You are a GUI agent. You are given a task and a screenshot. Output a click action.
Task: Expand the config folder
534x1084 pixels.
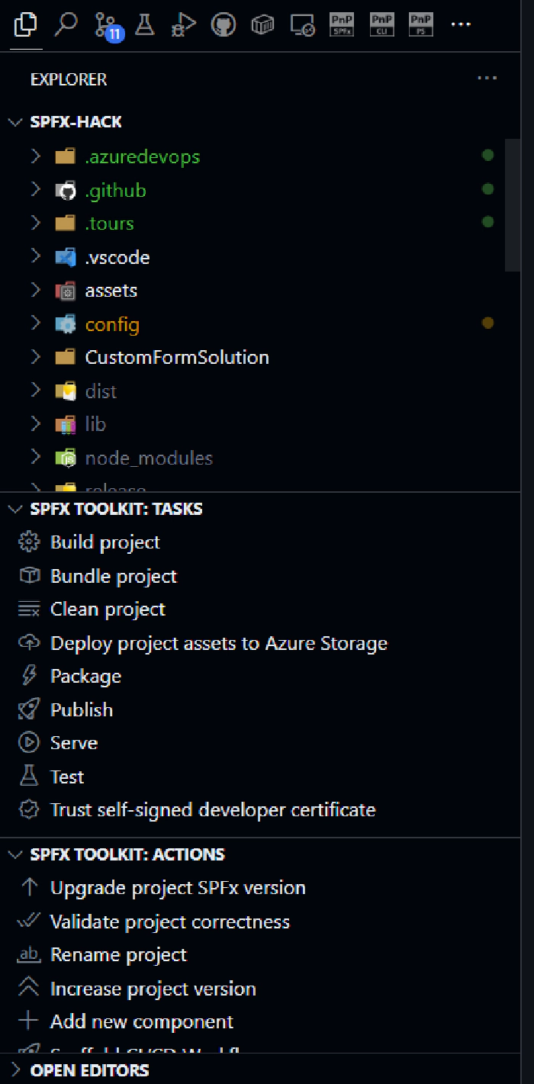pos(112,324)
